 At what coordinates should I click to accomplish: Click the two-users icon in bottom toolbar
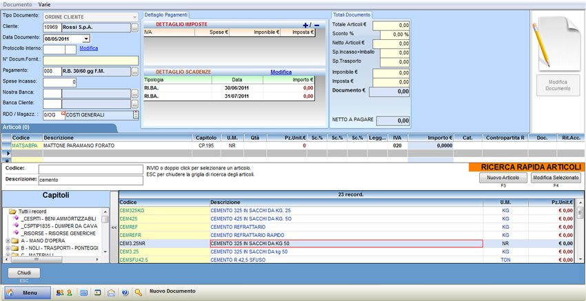(x=60, y=293)
